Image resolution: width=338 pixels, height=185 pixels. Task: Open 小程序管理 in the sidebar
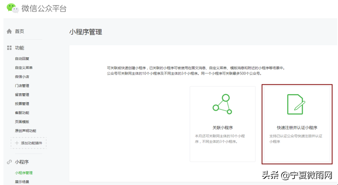coord(24,173)
